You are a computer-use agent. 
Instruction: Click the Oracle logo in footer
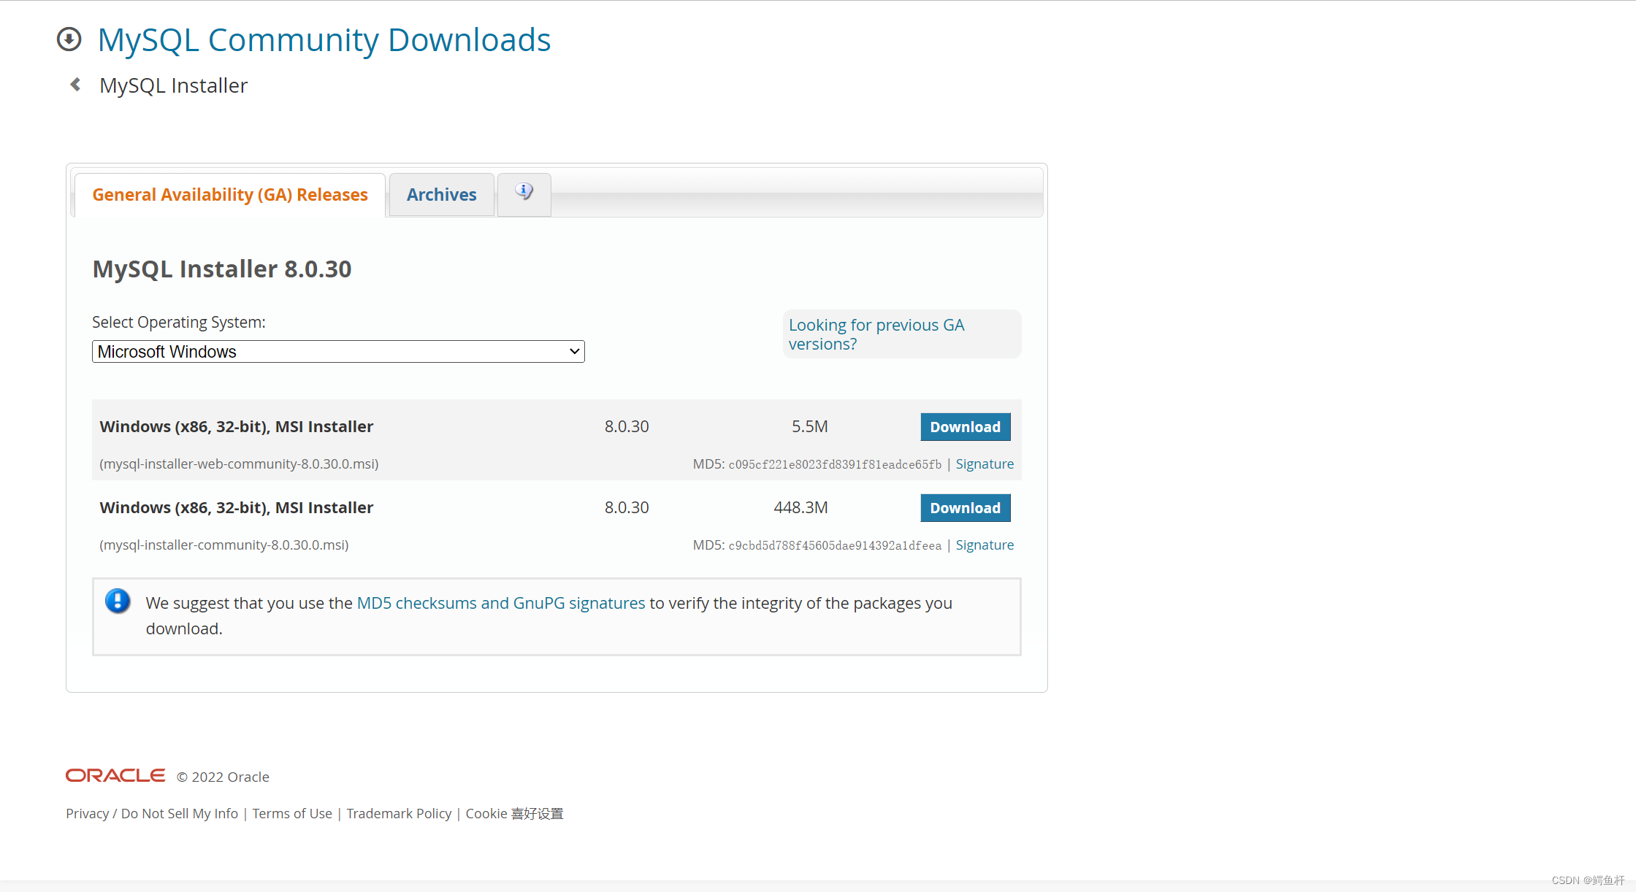[115, 775]
